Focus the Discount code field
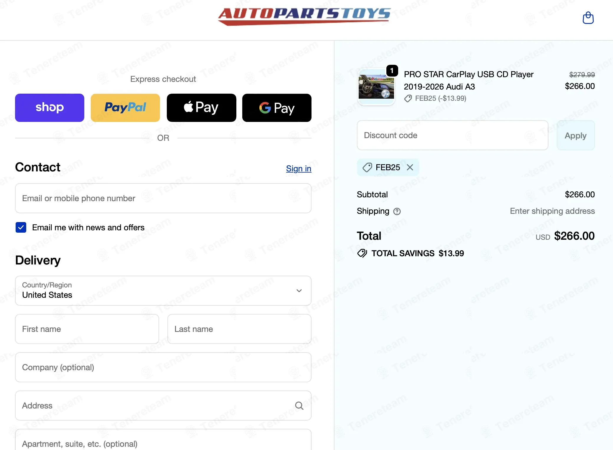Viewport: 613px width, 450px height. point(452,135)
